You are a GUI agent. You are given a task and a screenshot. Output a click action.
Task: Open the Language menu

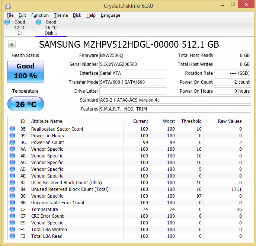(x=111, y=15)
